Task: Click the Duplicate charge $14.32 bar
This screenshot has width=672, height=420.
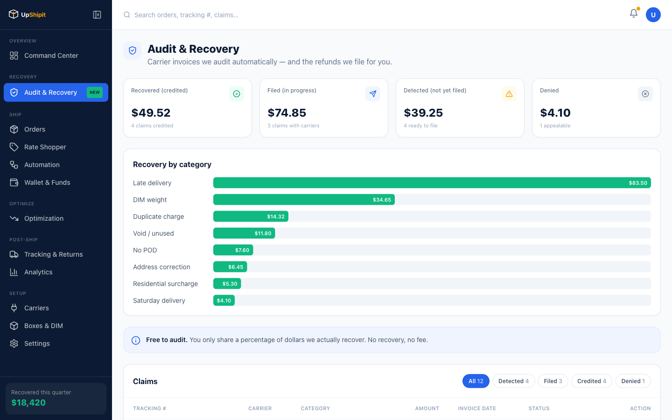Action: click(x=251, y=217)
